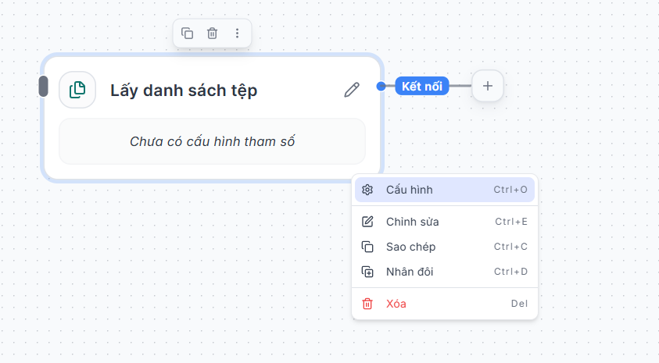Image resolution: width=659 pixels, height=363 pixels.
Task: Click the 'Lấy danh sách tệp' node title
Action: [x=184, y=91]
